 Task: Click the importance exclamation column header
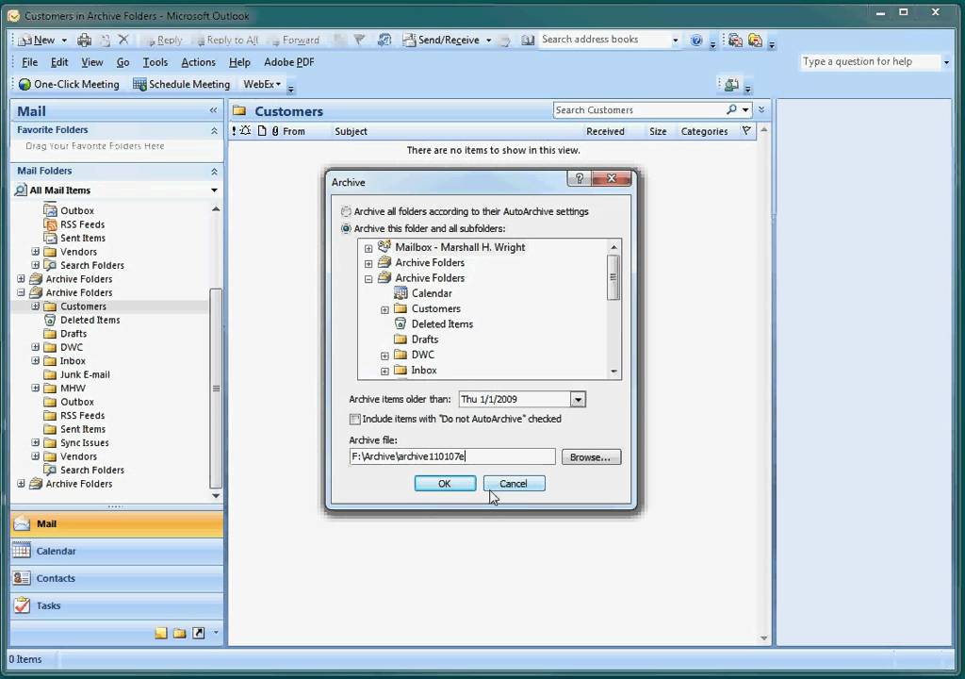234,131
